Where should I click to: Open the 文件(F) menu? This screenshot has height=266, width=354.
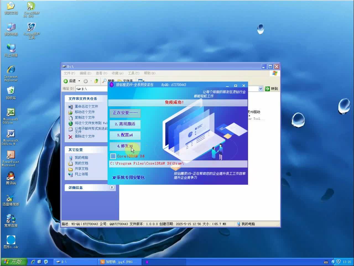69,73
